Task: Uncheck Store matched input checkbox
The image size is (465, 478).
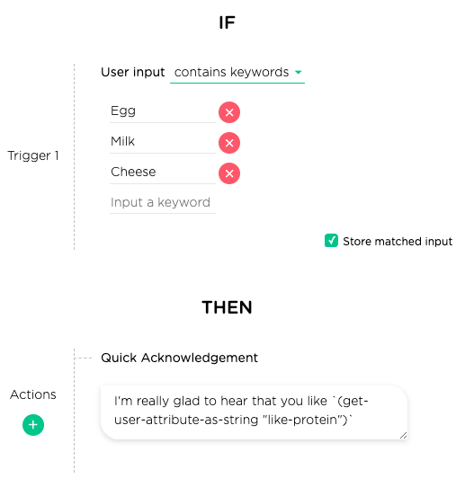Action: (x=331, y=241)
